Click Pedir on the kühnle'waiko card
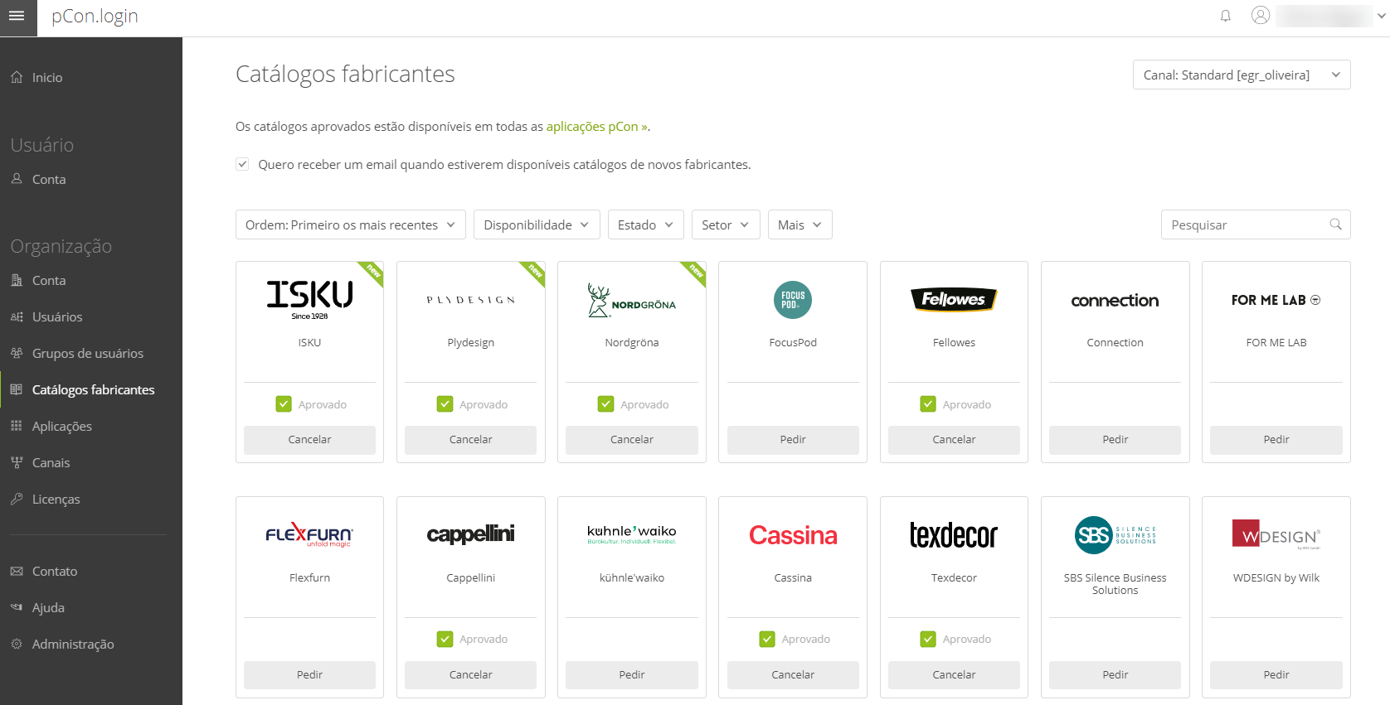1390x705 pixels. tap(632, 675)
